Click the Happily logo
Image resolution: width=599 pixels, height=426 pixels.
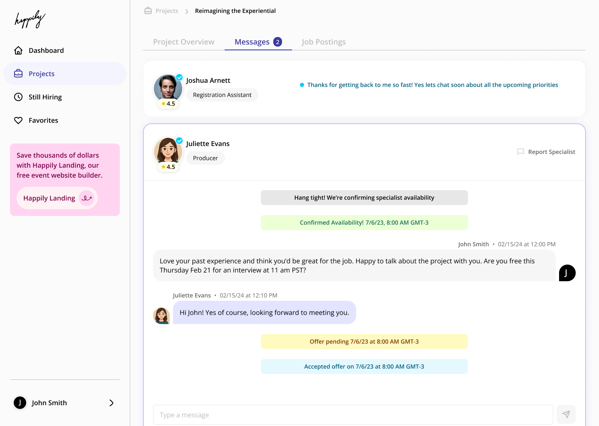tap(30, 20)
